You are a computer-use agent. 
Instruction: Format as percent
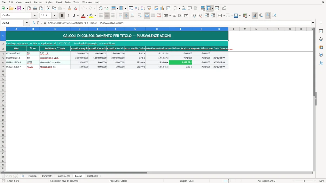click(174, 16)
